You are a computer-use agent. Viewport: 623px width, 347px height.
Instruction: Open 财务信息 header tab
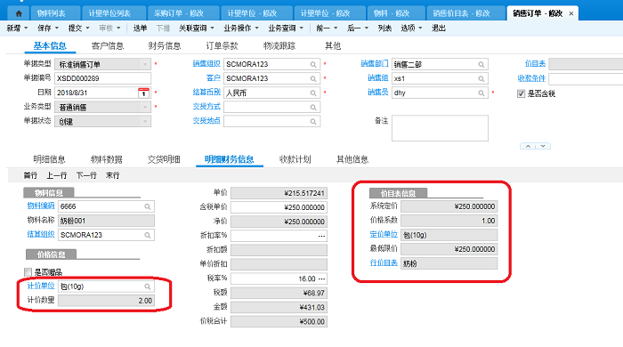pyautogui.click(x=165, y=46)
